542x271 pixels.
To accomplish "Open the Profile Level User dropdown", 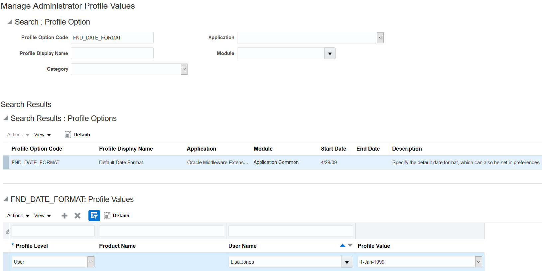I will pos(91,262).
